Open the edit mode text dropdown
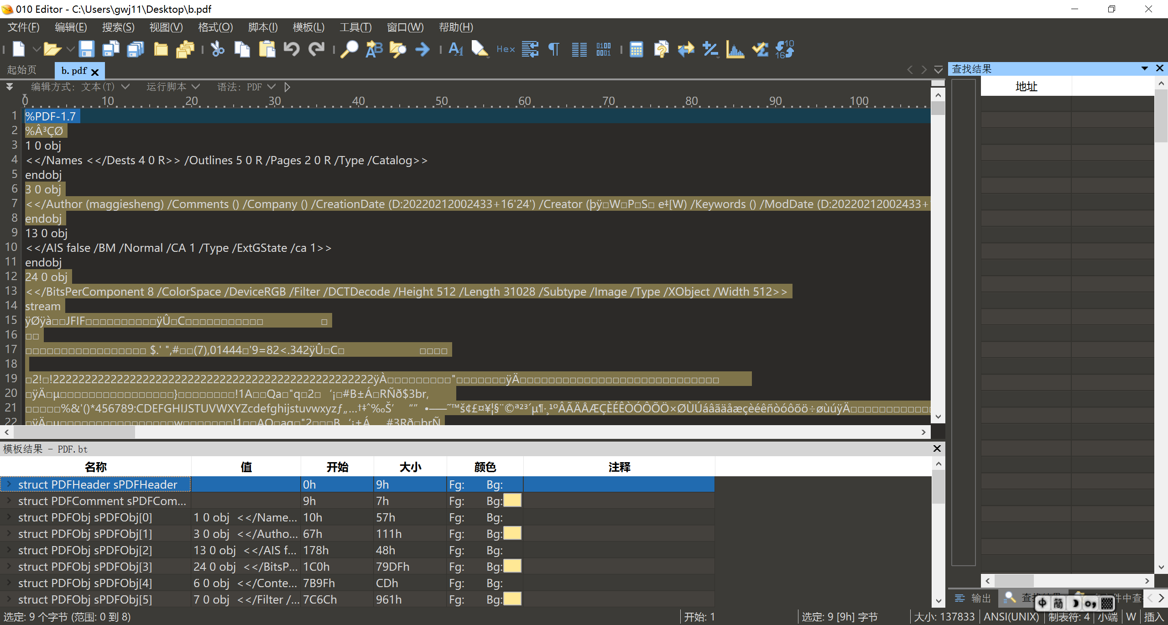Image resolution: width=1168 pixels, height=625 pixels. coord(125,87)
